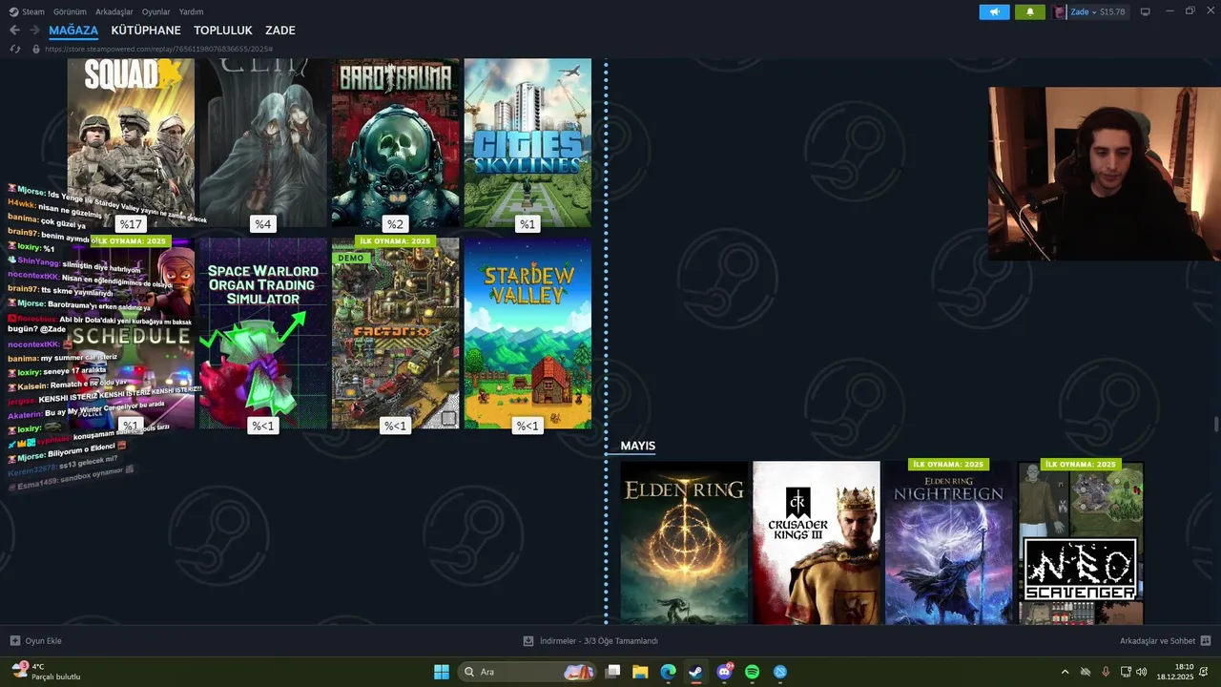Open Task View on the taskbar

pos(613,672)
